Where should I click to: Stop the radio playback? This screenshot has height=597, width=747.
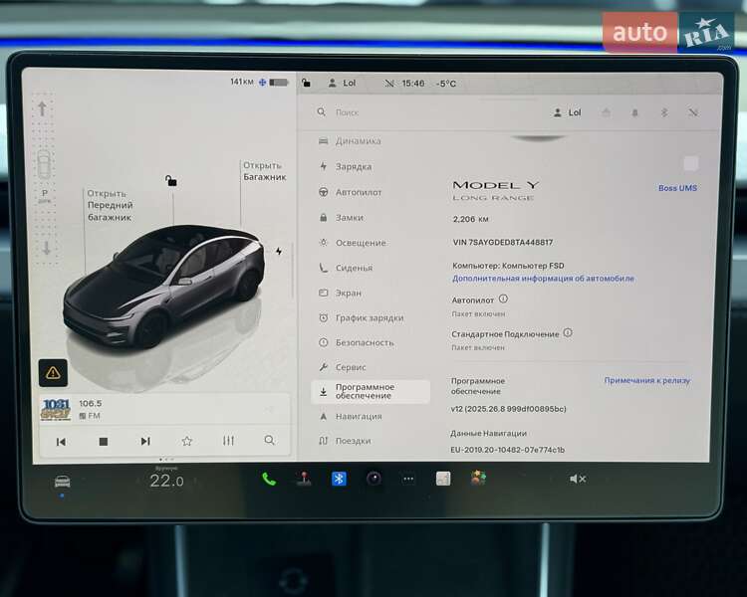(103, 442)
